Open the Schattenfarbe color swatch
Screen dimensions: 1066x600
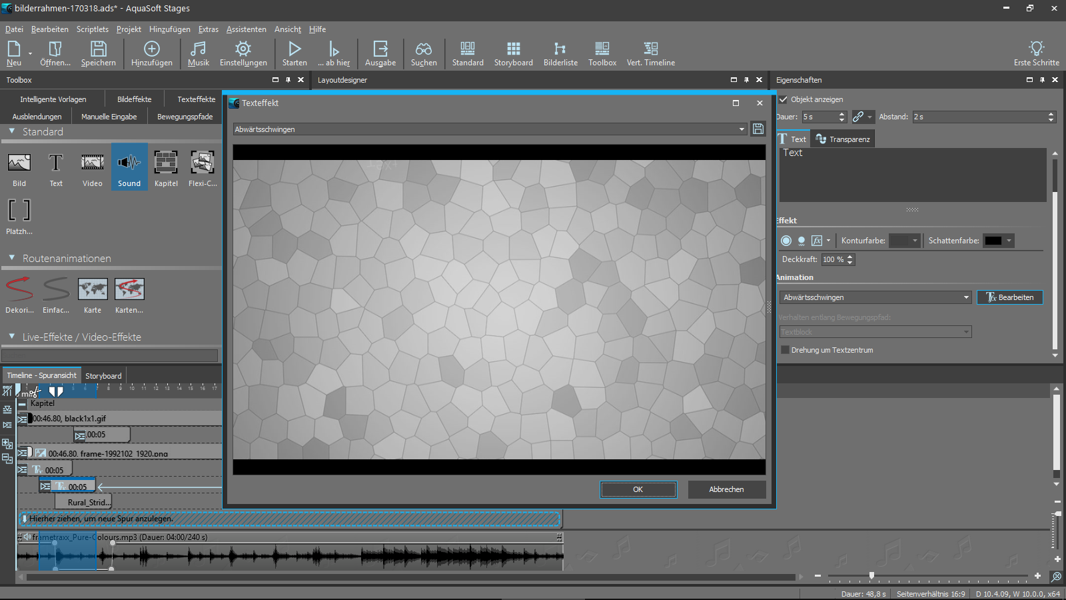click(993, 241)
